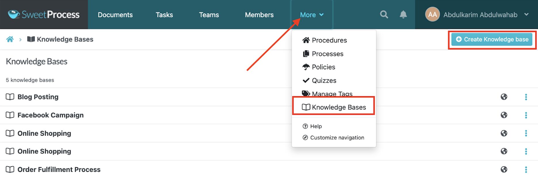Viewport: 538px width, 182px height.
Task: Click Create Knowledge base button
Action: [x=492, y=39]
